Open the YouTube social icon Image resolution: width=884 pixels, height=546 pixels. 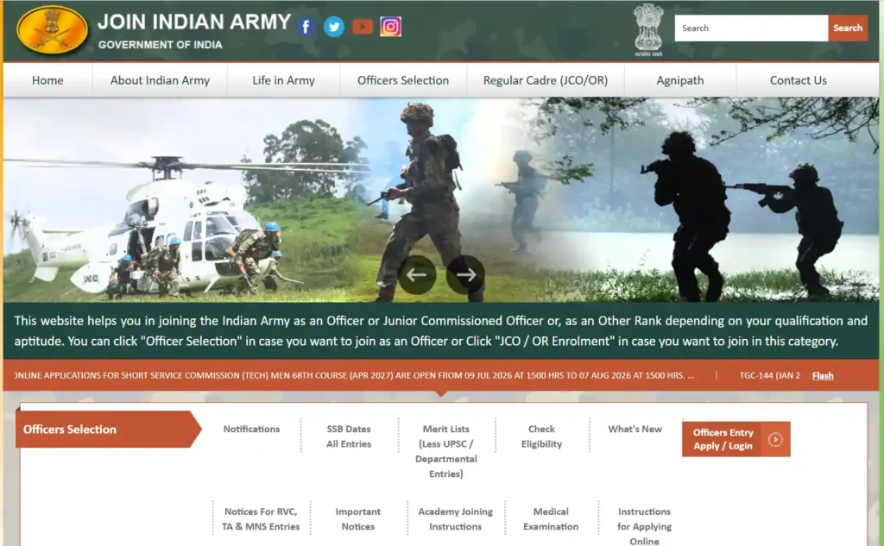363,27
